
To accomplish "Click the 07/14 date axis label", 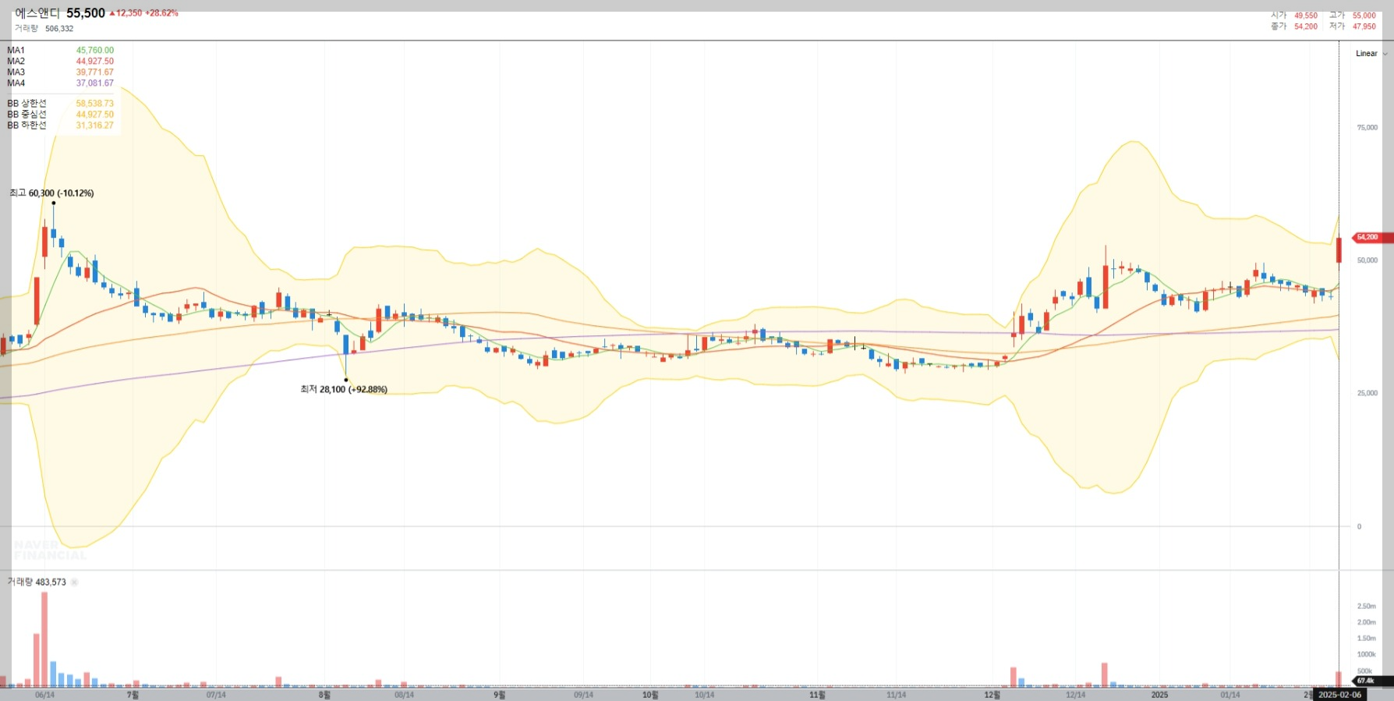I will 216,695.
